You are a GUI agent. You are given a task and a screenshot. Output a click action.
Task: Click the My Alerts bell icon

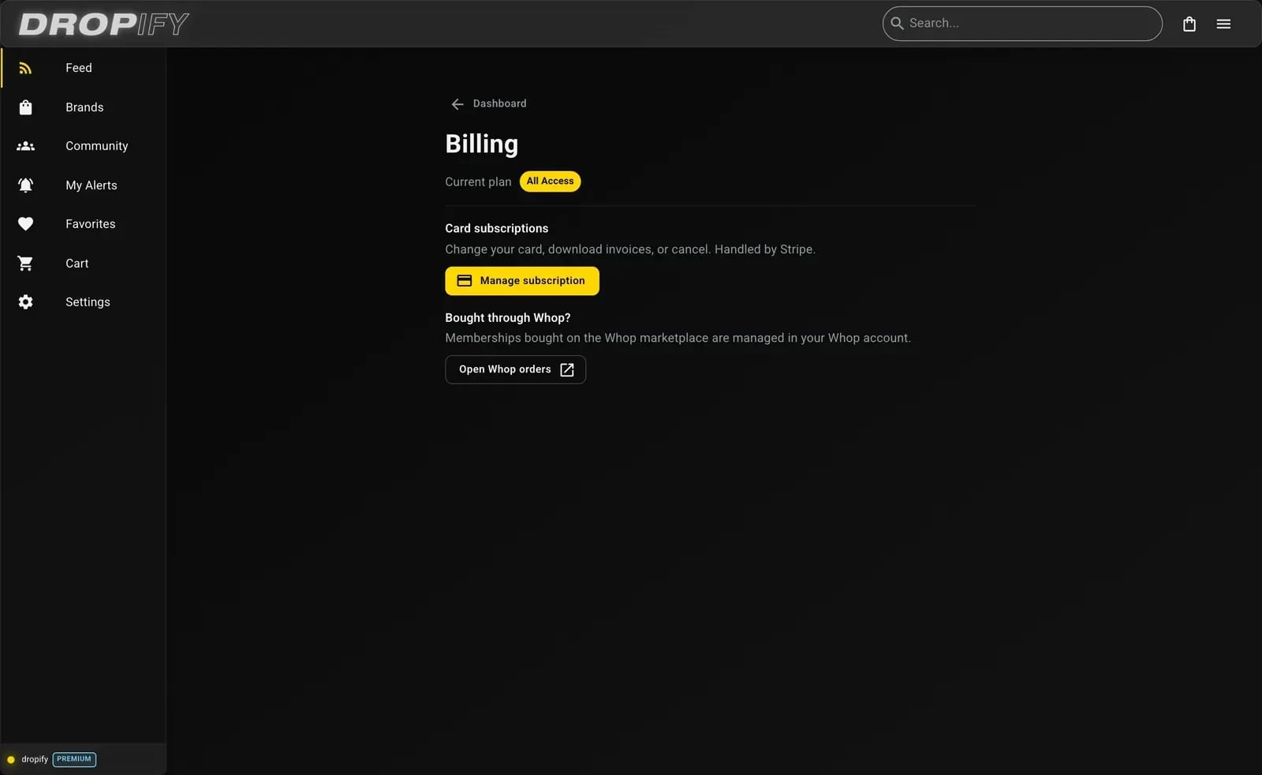(25, 185)
